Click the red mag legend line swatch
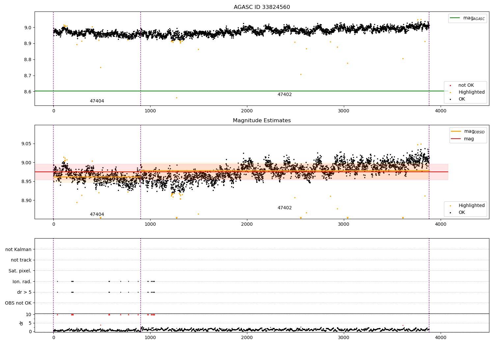The image size is (494, 345). tap(456, 139)
